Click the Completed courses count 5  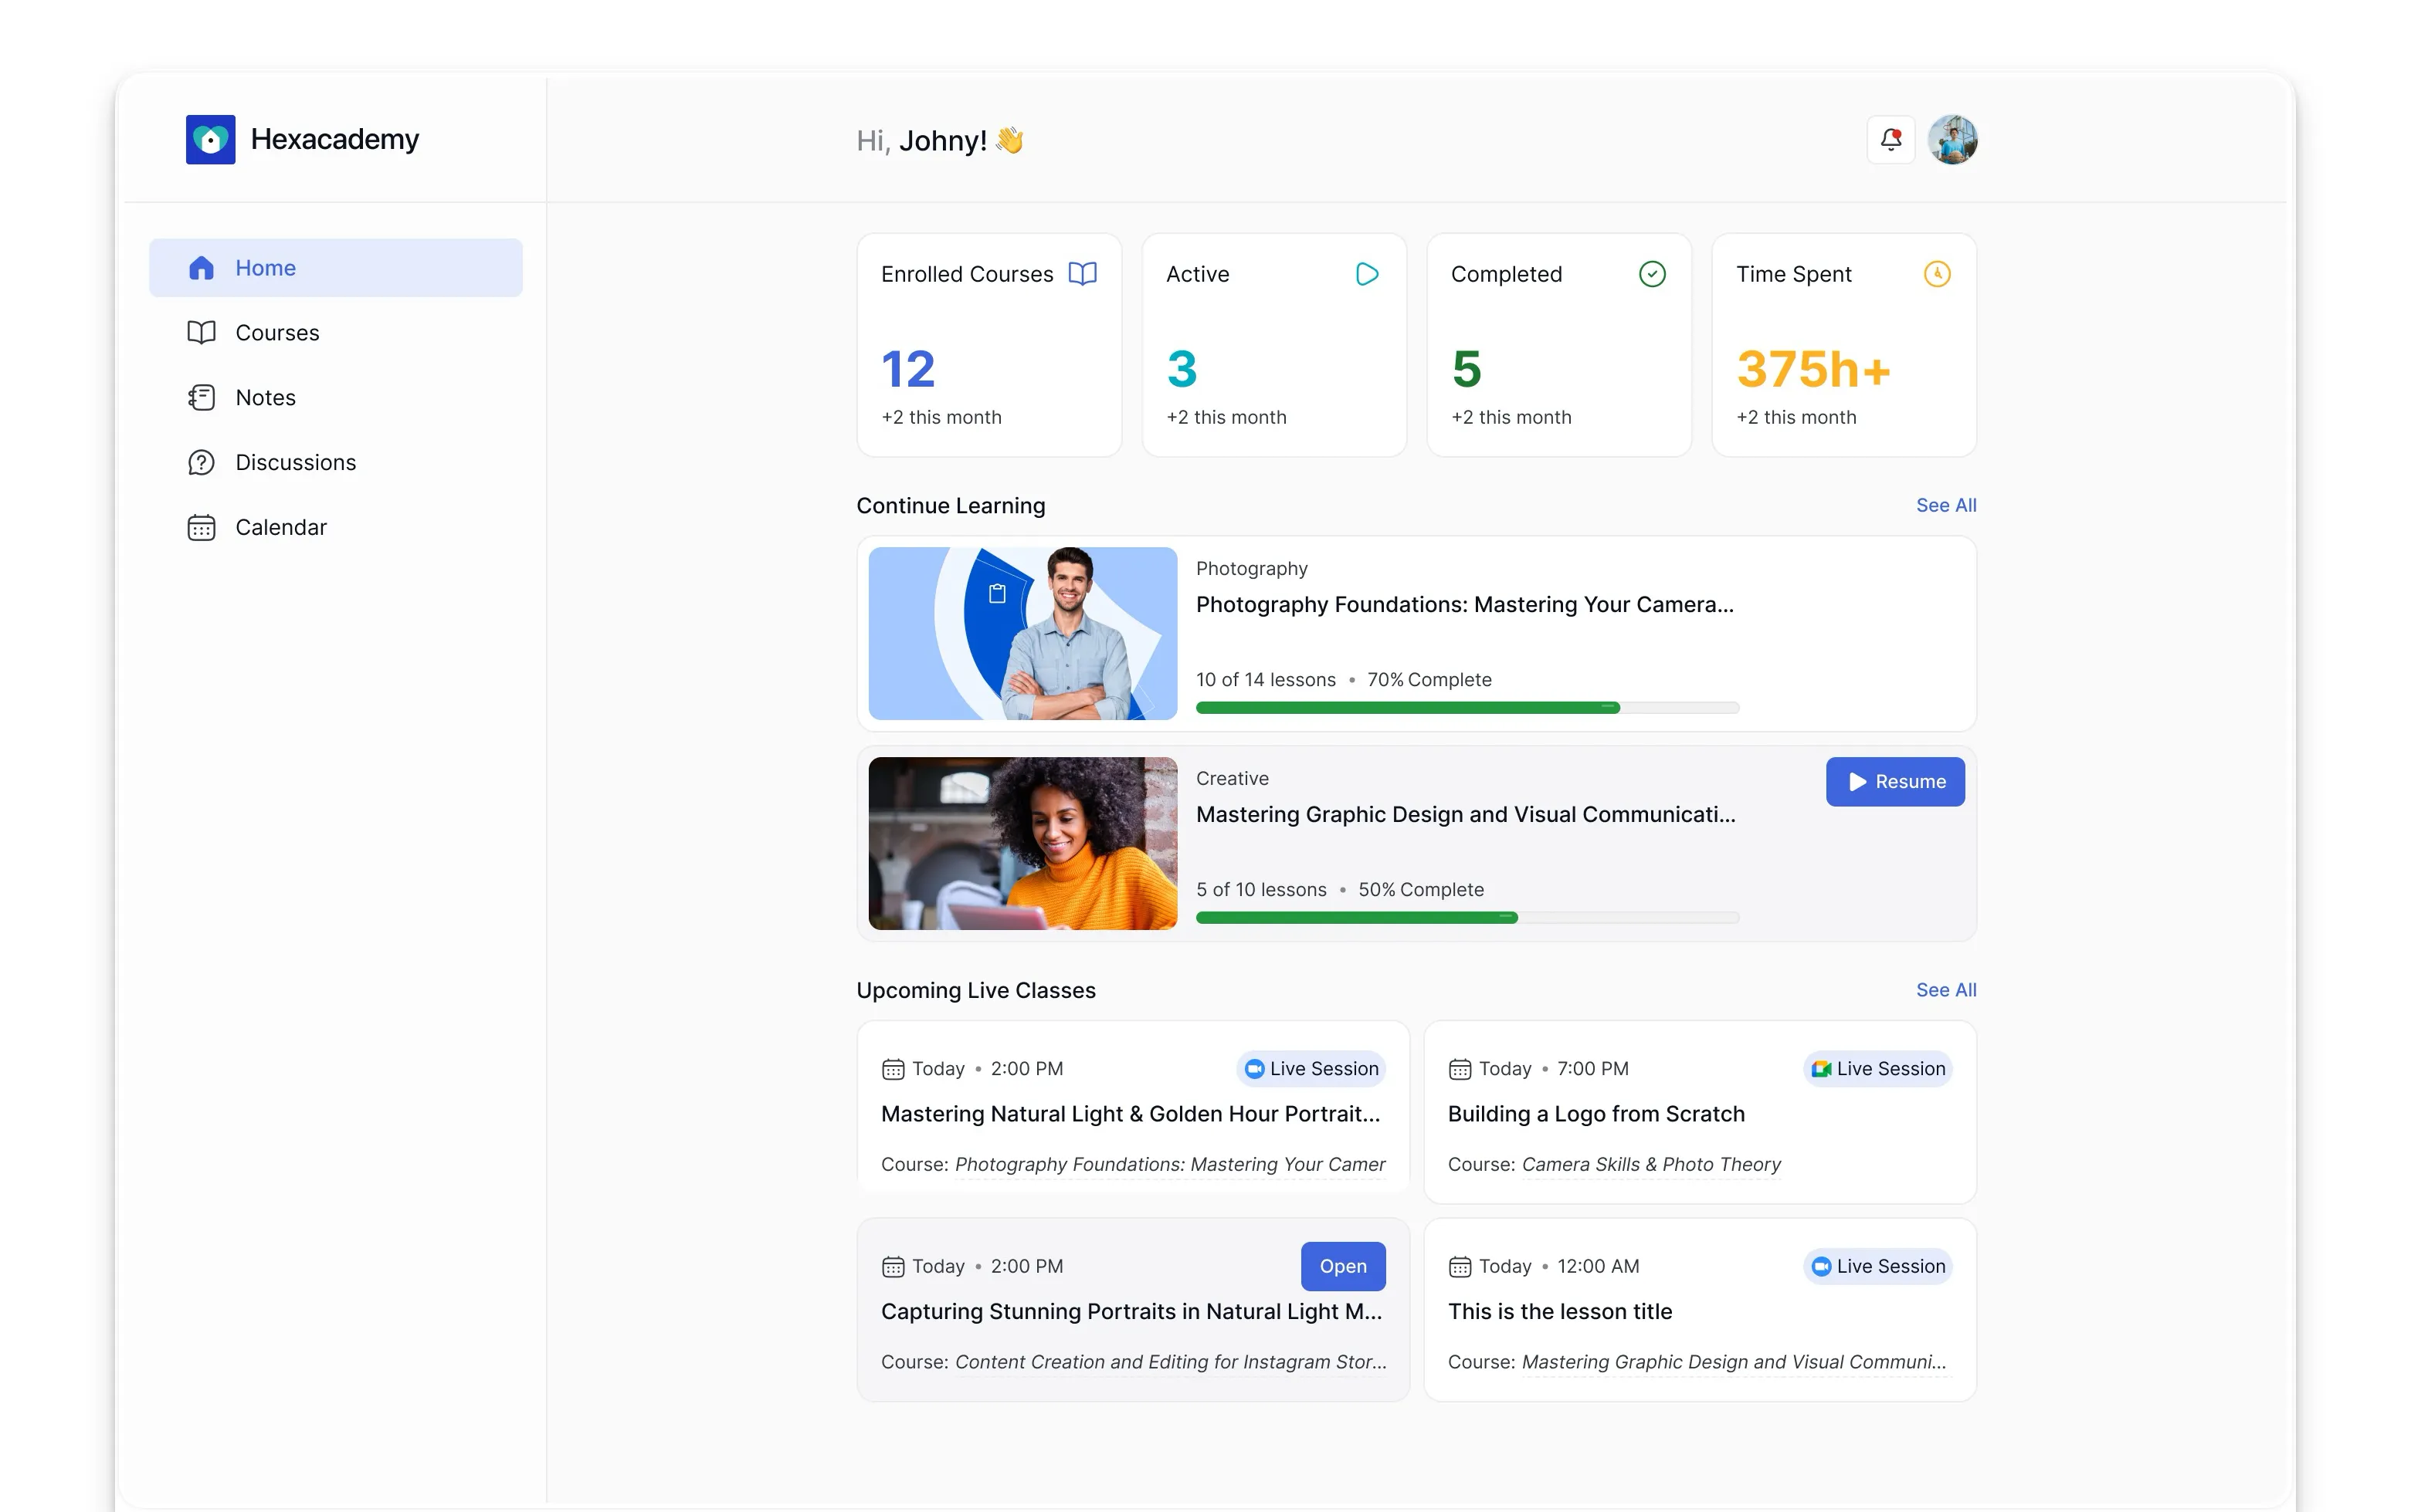(1466, 370)
